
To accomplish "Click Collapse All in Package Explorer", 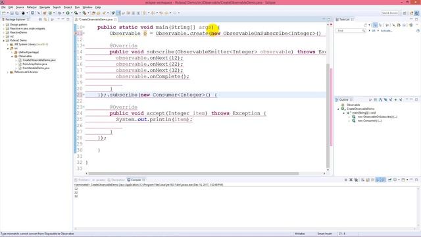I will 40,19.
